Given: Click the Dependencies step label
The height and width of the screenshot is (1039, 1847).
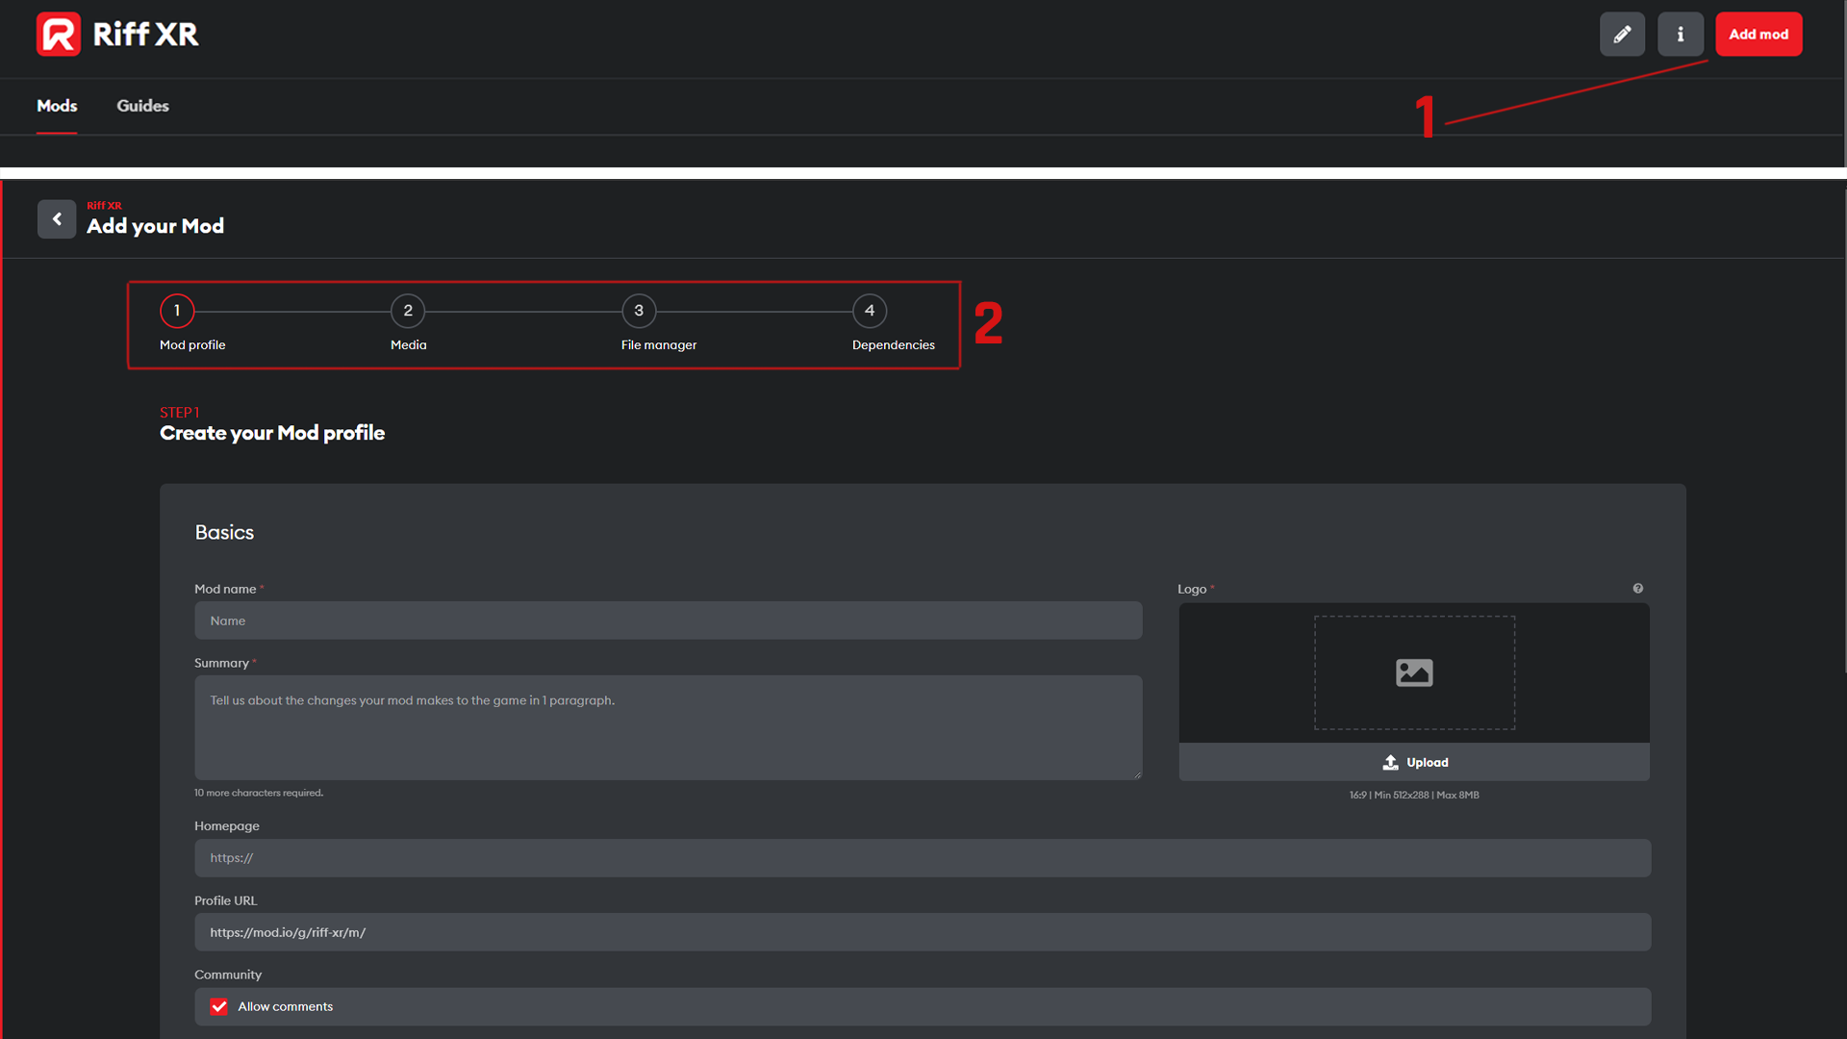Looking at the screenshot, I should (x=894, y=344).
